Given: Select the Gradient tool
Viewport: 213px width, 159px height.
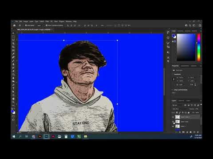Looking at the screenshot, I should tap(13, 74).
